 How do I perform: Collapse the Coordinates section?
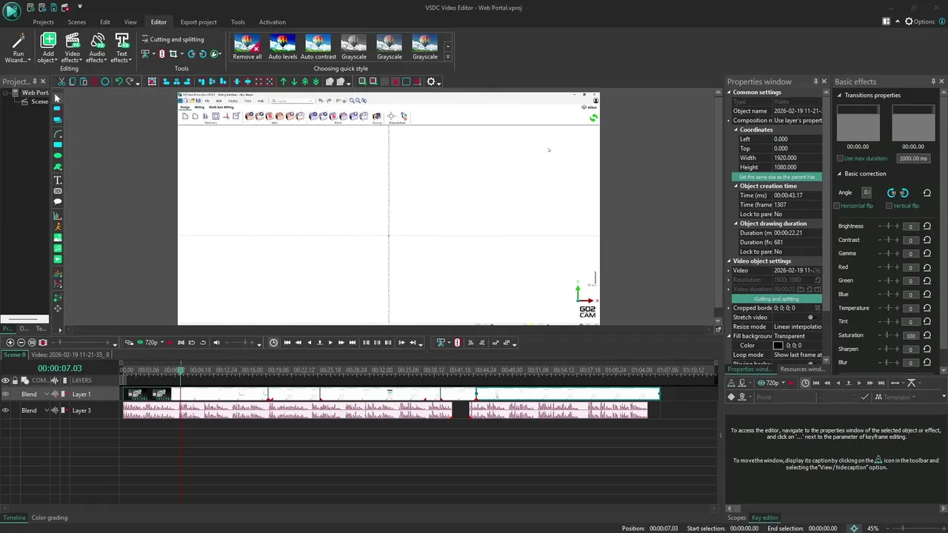click(736, 130)
